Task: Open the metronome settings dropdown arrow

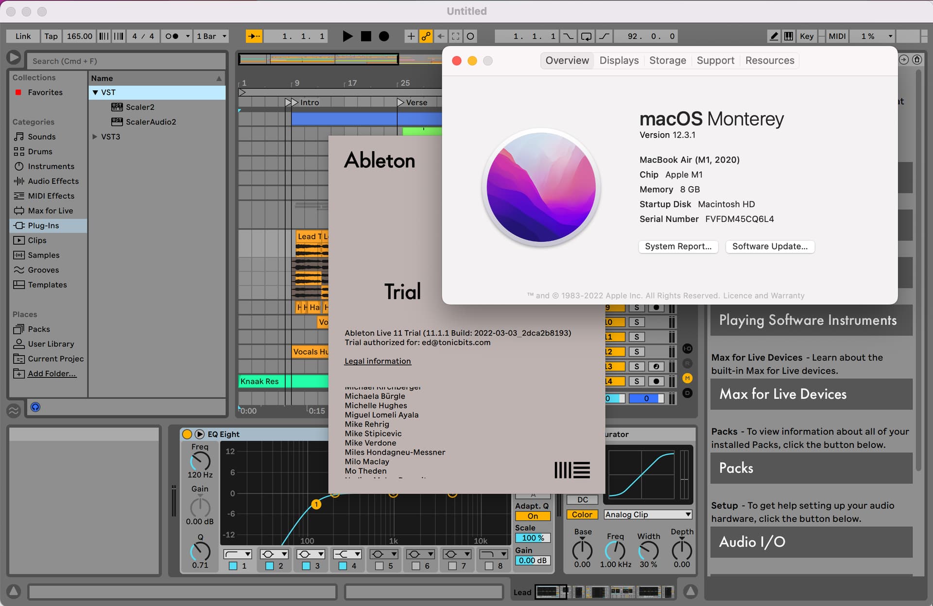Action: (x=188, y=36)
